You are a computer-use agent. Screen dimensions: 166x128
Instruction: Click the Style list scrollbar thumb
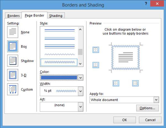(x=80, y=52)
